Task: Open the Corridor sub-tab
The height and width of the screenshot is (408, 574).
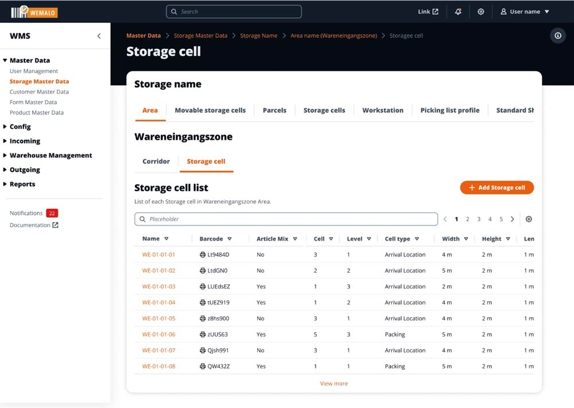Action: 156,161
